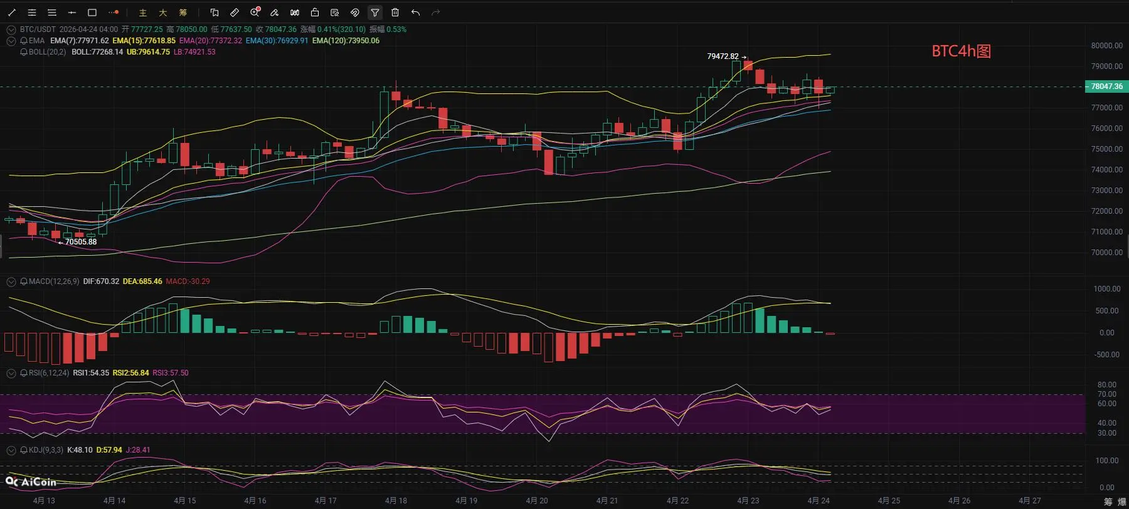This screenshot has width=1129, height=509.
Task: Click the EMA(120):73950.06 value
Action: [x=346, y=41]
